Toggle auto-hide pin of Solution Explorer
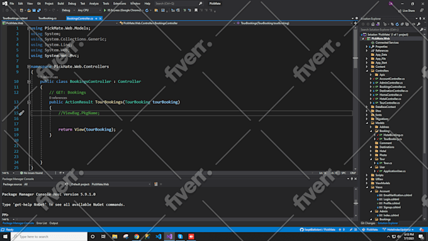 coord(420,18)
